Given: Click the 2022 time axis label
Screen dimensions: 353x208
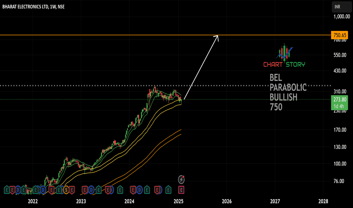Looking at the screenshot, I should tap(33, 201).
